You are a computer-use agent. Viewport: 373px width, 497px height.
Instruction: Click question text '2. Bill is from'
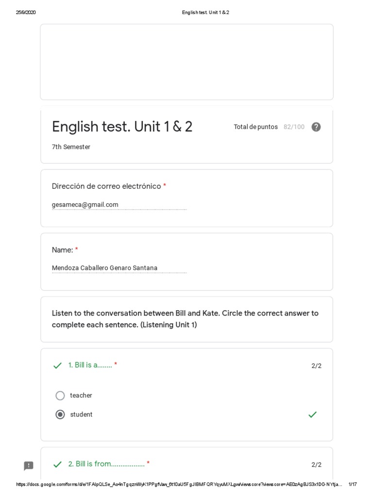coord(106,464)
